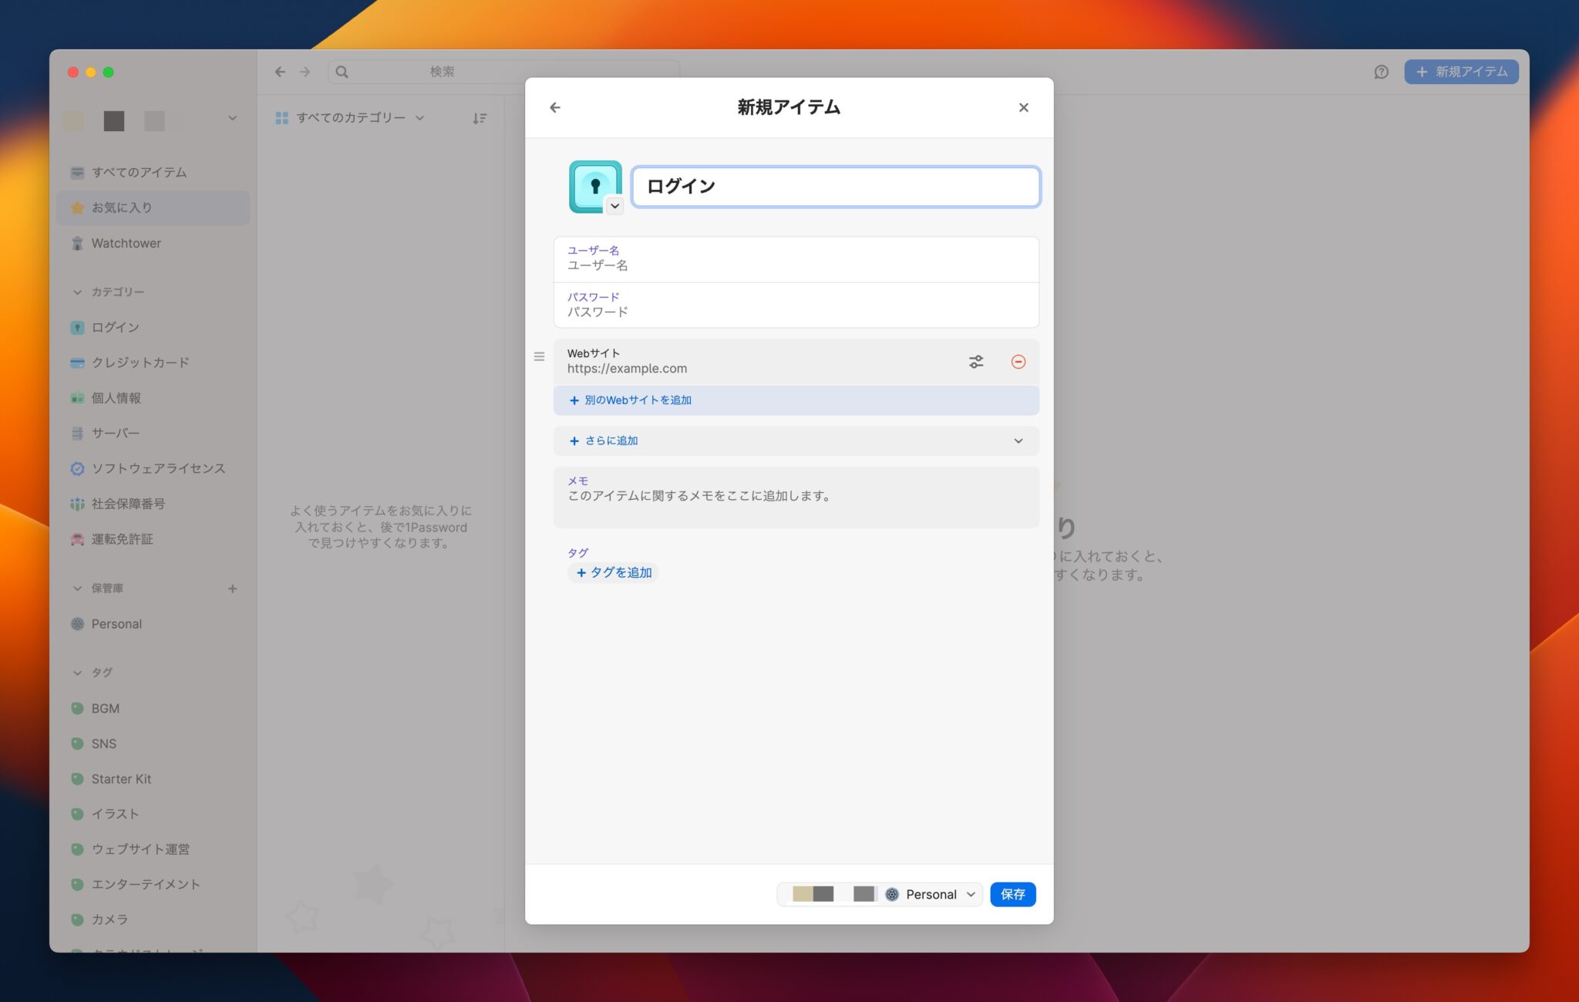Select the ログイン category icon
The image size is (1579, 1002).
click(77, 327)
